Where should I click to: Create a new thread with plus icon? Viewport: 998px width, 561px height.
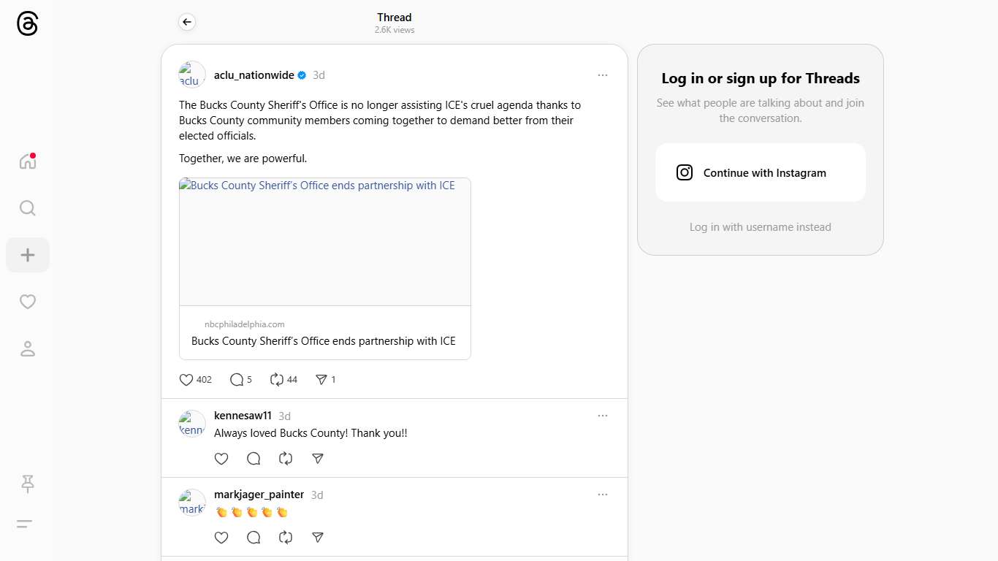click(x=28, y=255)
